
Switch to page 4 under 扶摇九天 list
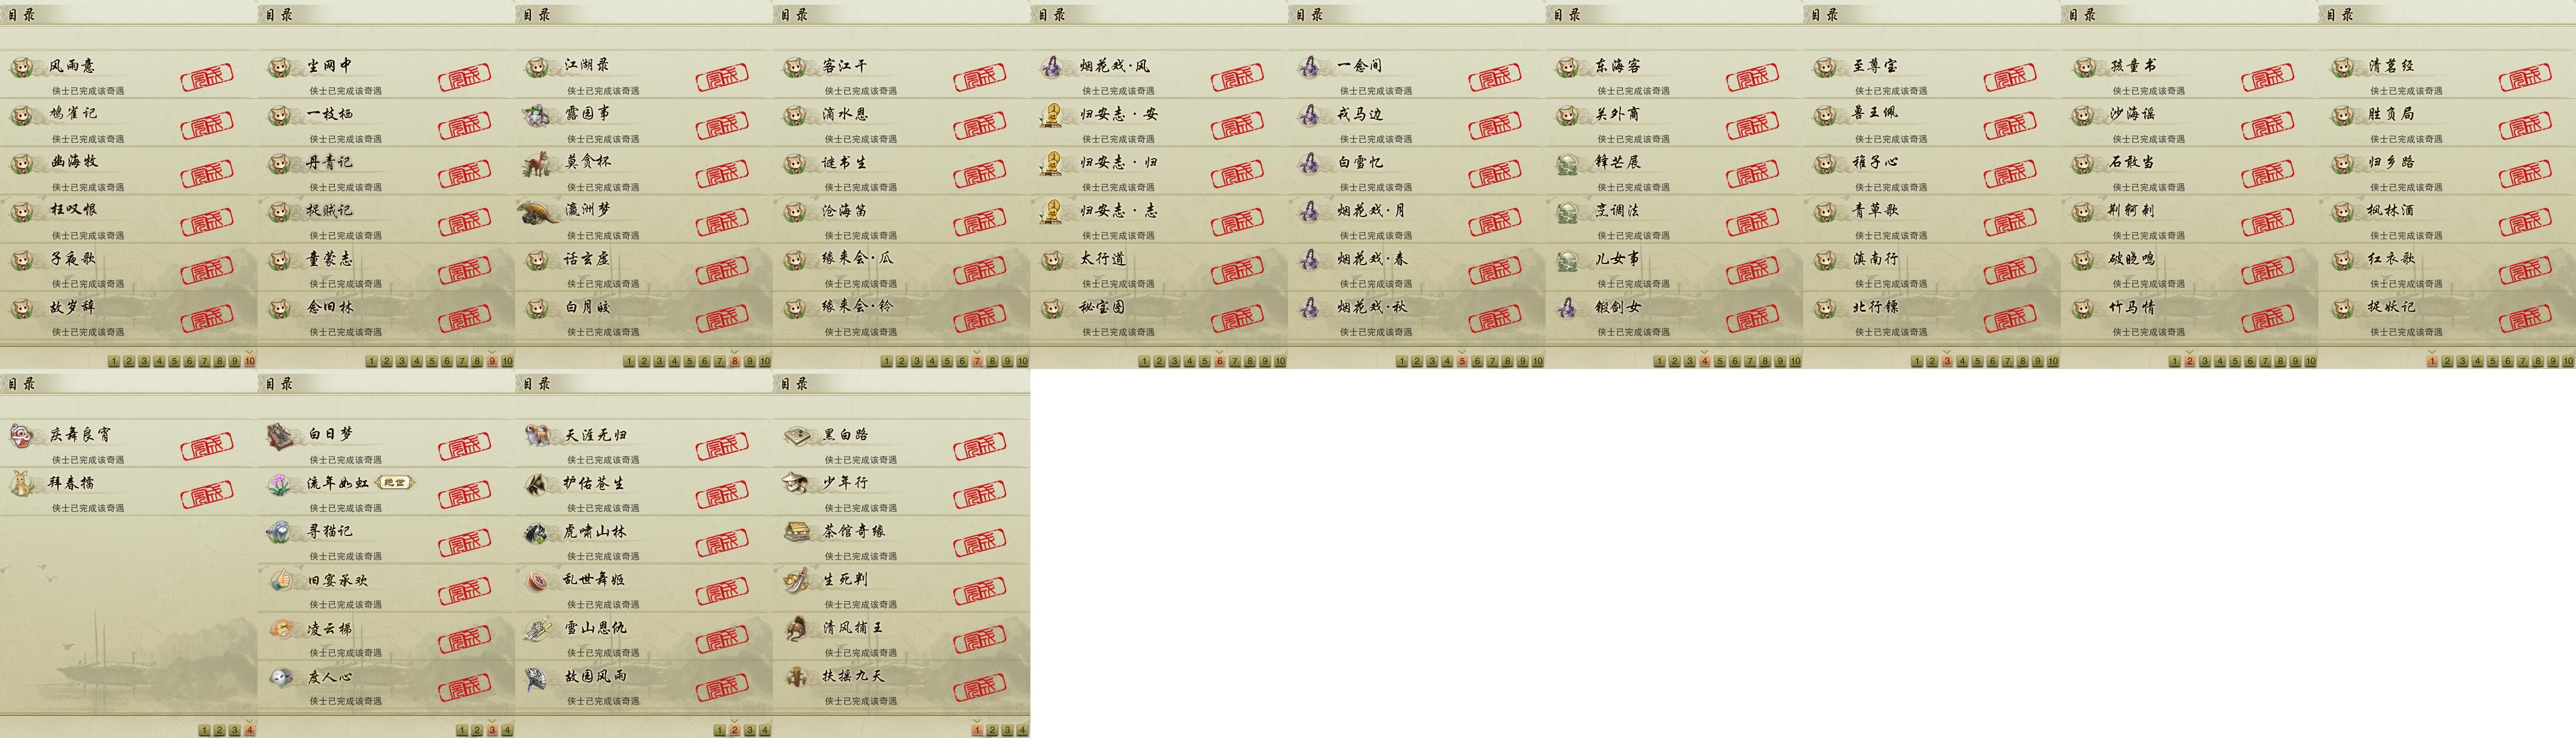[x=1022, y=731]
